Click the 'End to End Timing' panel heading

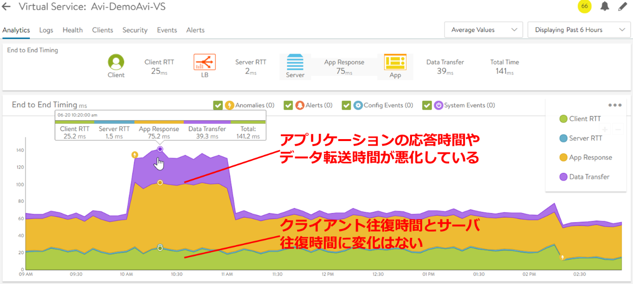click(32, 50)
